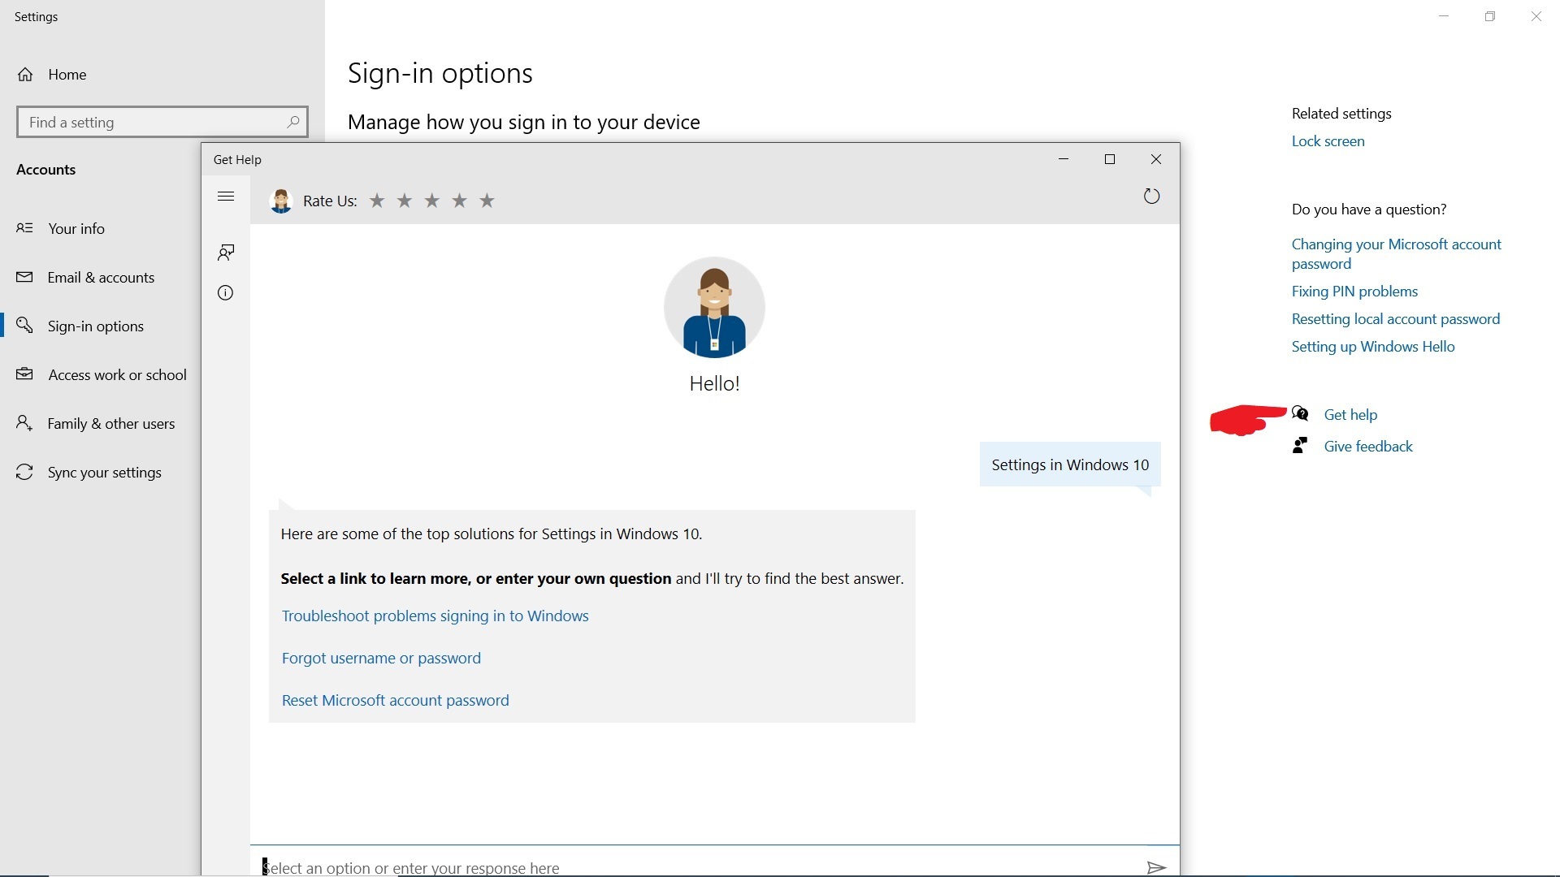This screenshot has width=1560, height=877.
Task: Open Sync your settings page
Action: pyautogui.click(x=104, y=473)
